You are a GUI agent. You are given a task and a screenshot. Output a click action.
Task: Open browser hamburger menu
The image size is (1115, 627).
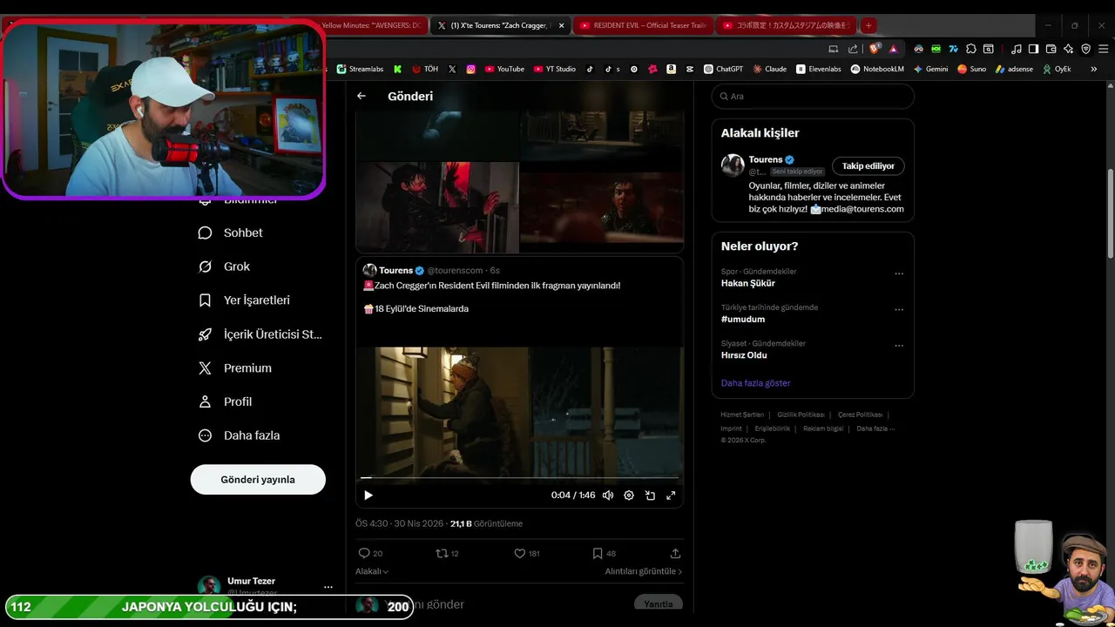pos(1102,49)
